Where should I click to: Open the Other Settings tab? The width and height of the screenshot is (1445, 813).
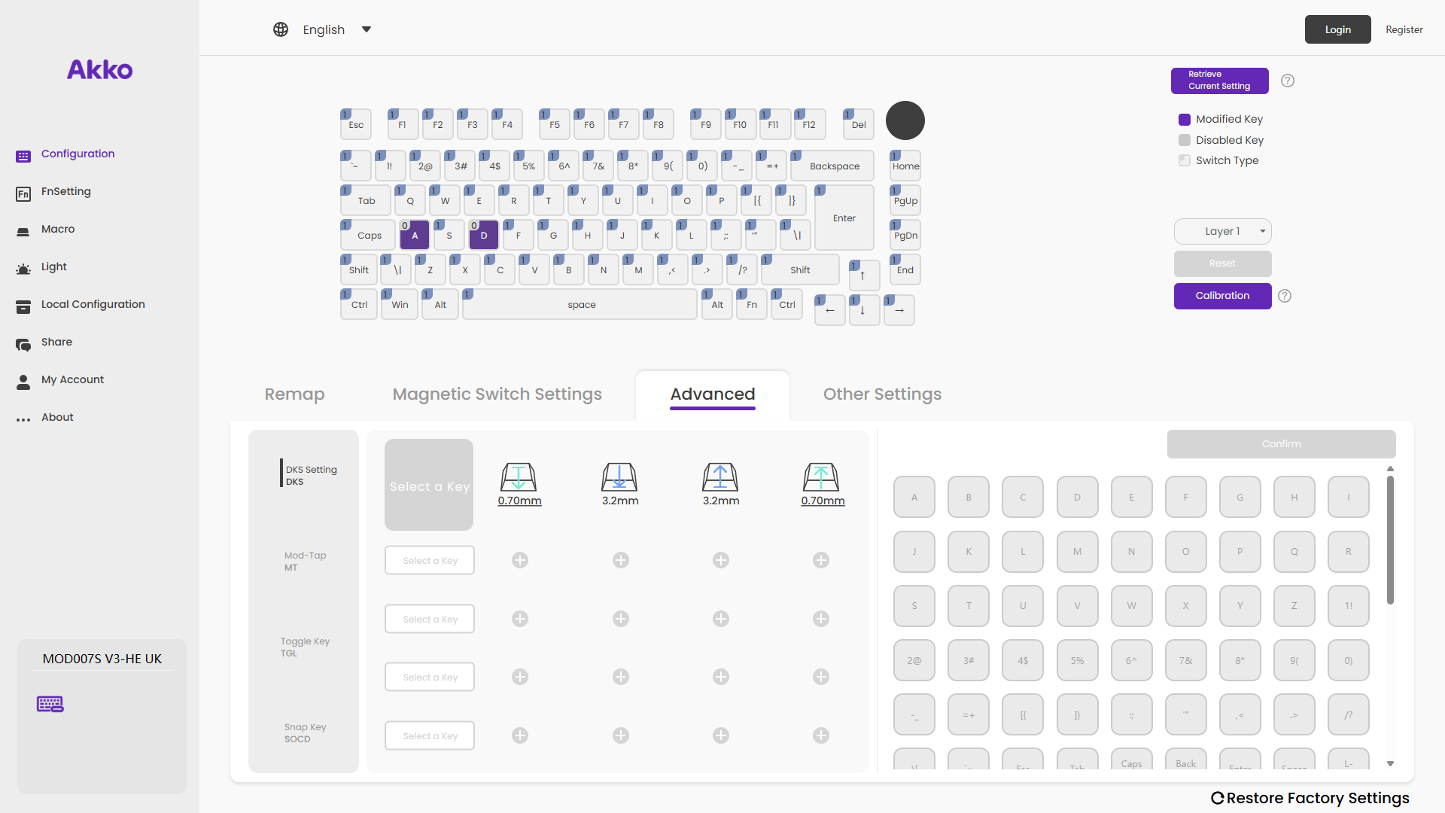882,394
